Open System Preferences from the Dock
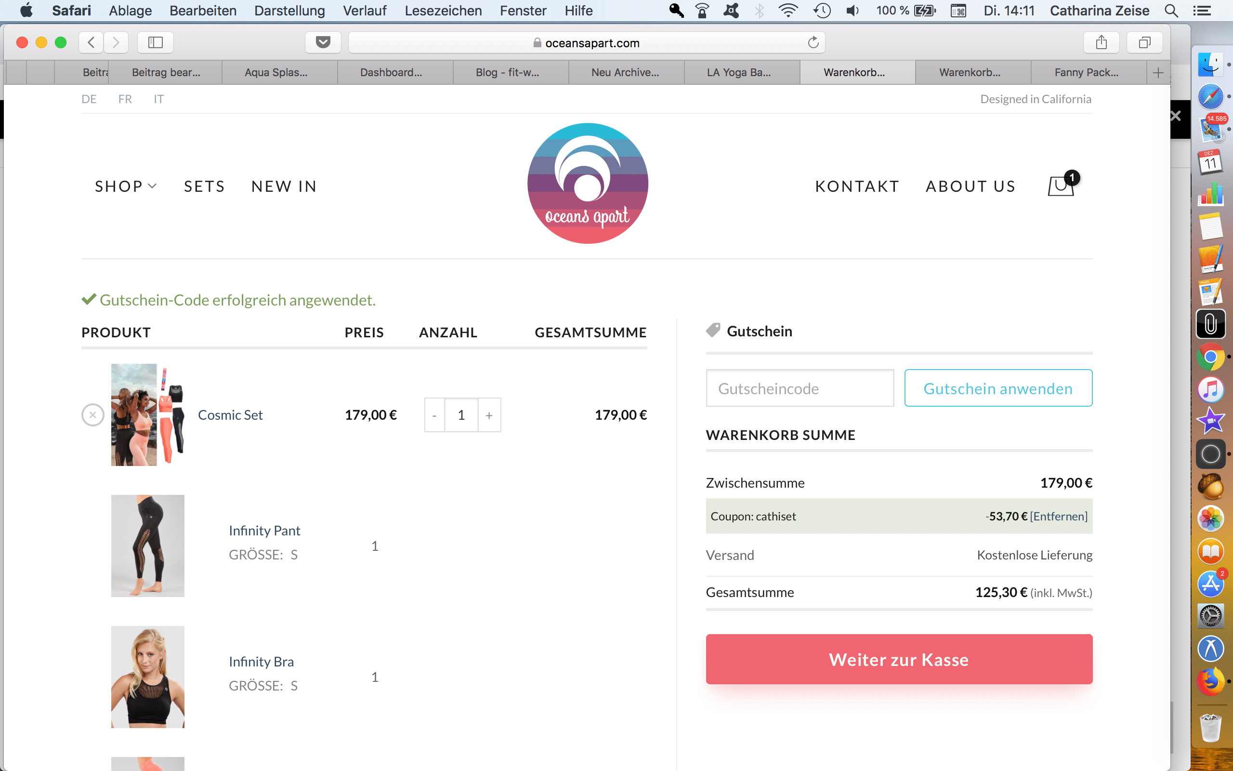This screenshot has width=1233, height=771. pos(1210,616)
